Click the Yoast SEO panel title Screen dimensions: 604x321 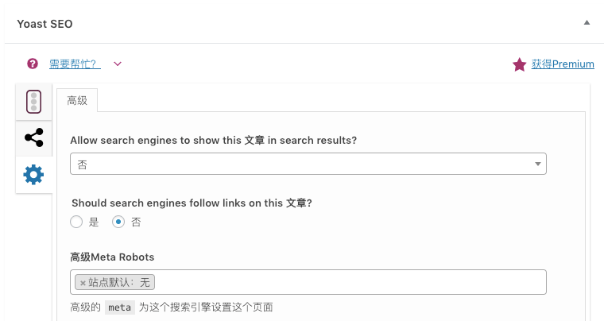pyautogui.click(x=45, y=24)
